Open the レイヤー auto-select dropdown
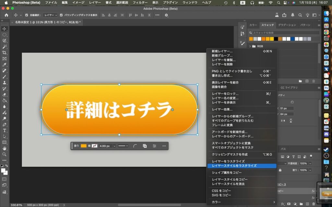 tap(51, 15)
